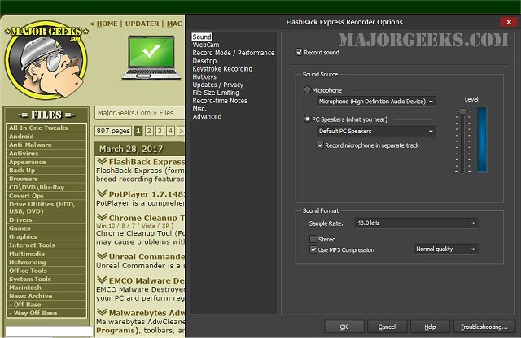Image resolution: width=521 pixels, height=338 pixels.
Task: Open the Microphone device dropdown
Action: (x=376, y=102)
